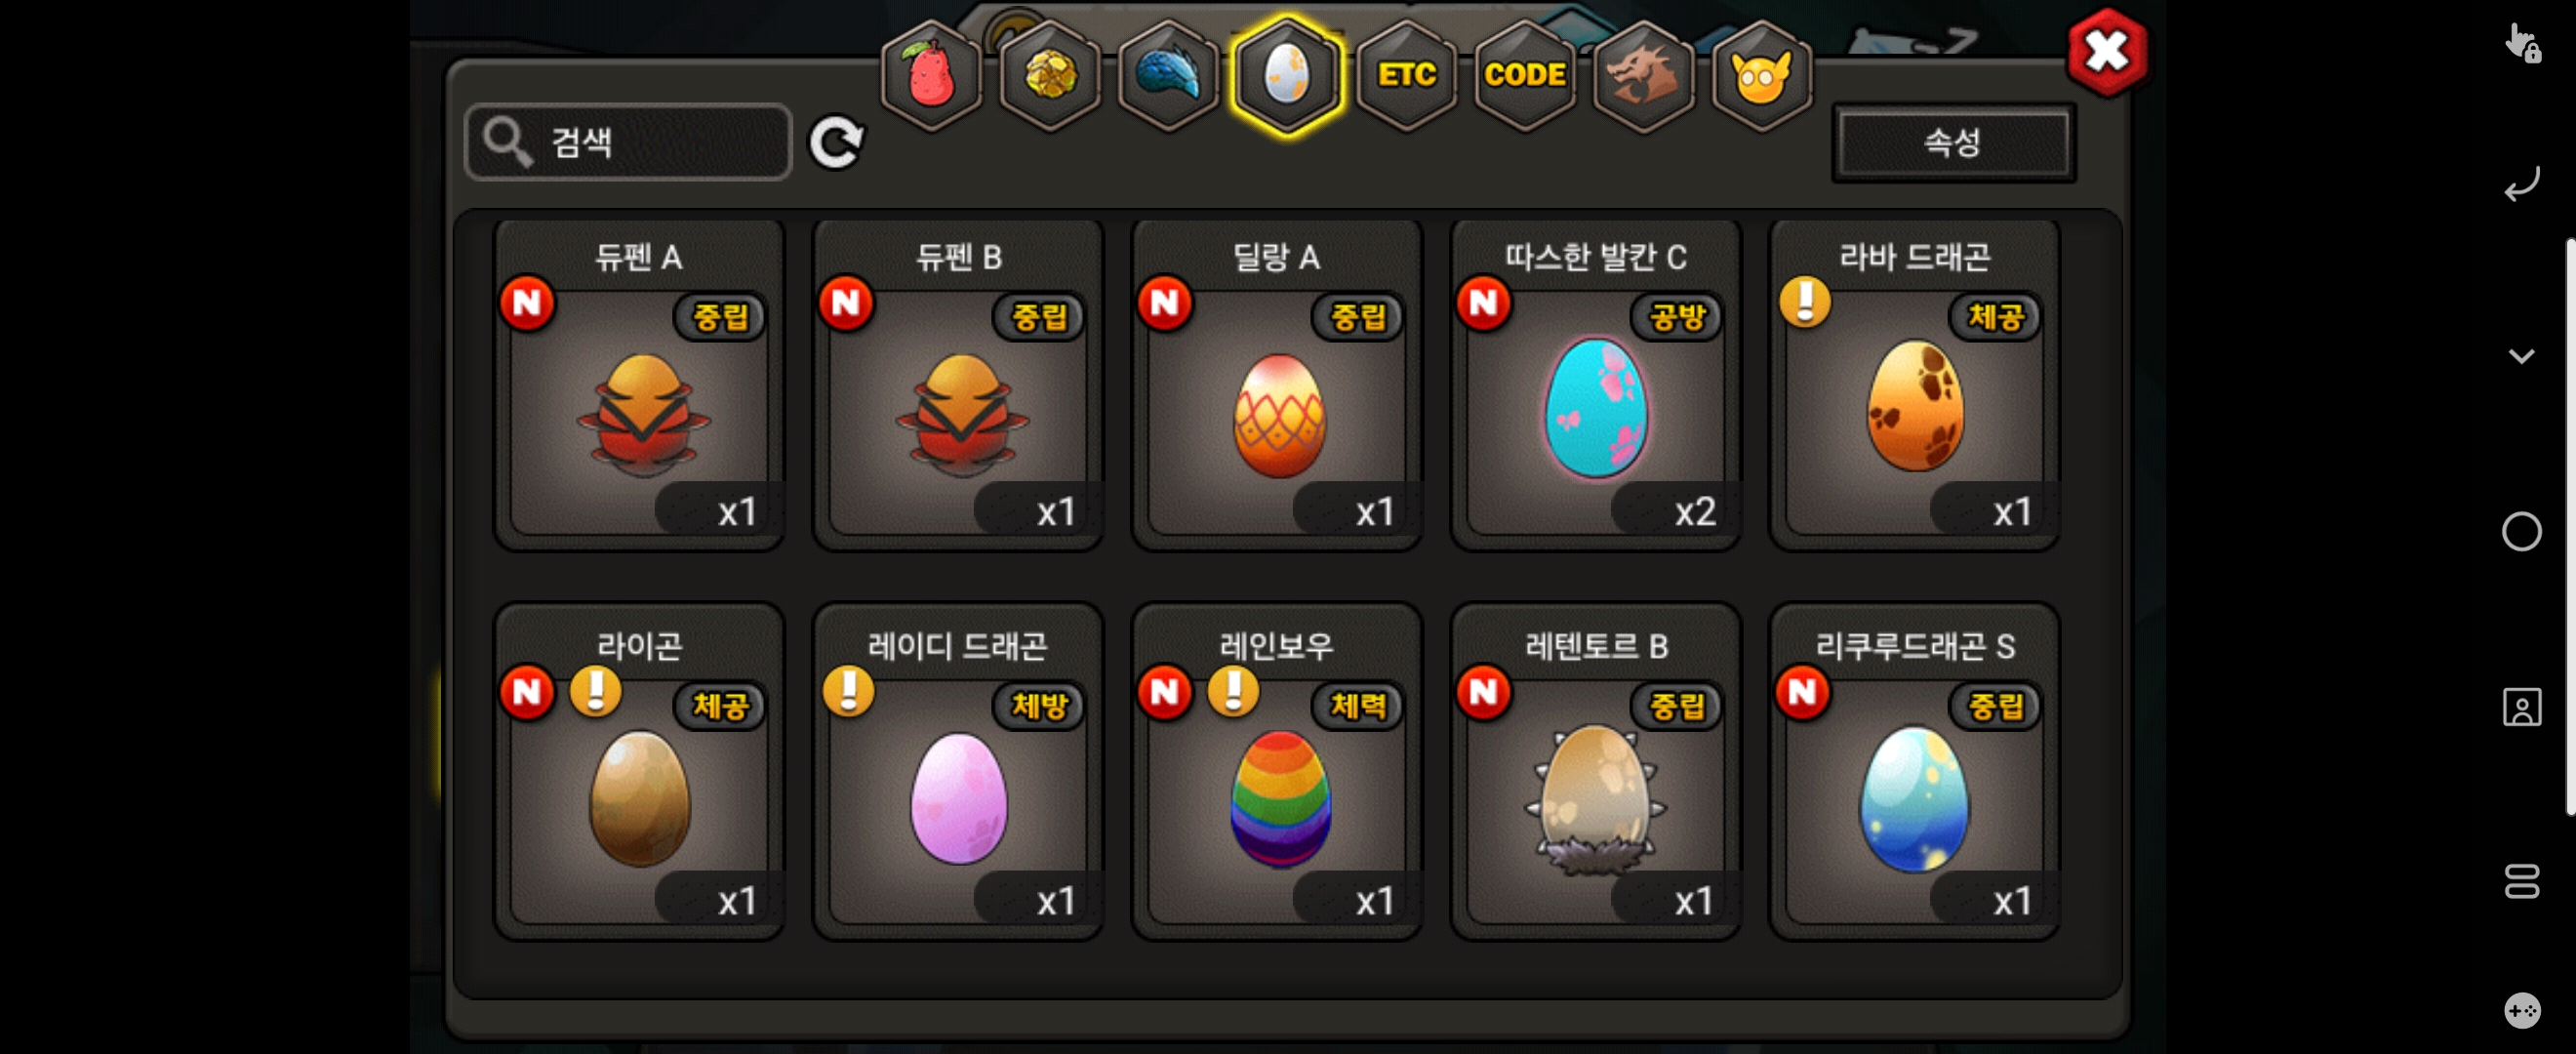Select the 리쿠루드래곤 S blue egg

coord(1914,772)
